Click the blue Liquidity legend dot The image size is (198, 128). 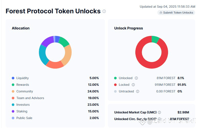click(13, 78)
